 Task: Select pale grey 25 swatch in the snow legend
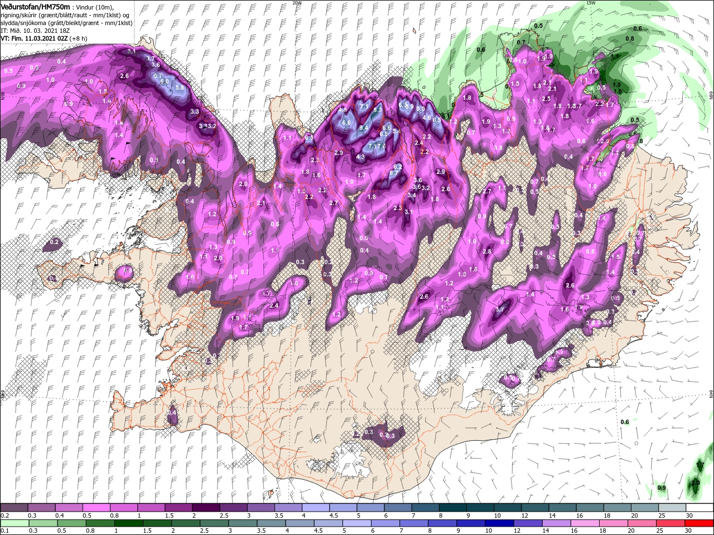tap(672, 508)
